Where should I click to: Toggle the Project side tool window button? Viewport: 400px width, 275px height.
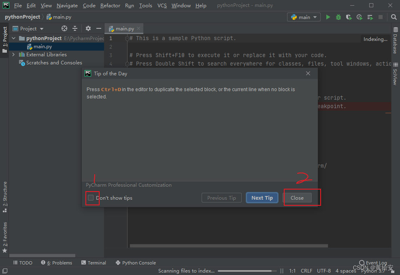[x=4, y=40]
